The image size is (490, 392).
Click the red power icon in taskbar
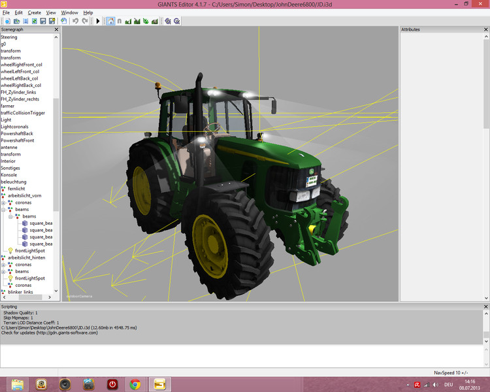[112, 384]
